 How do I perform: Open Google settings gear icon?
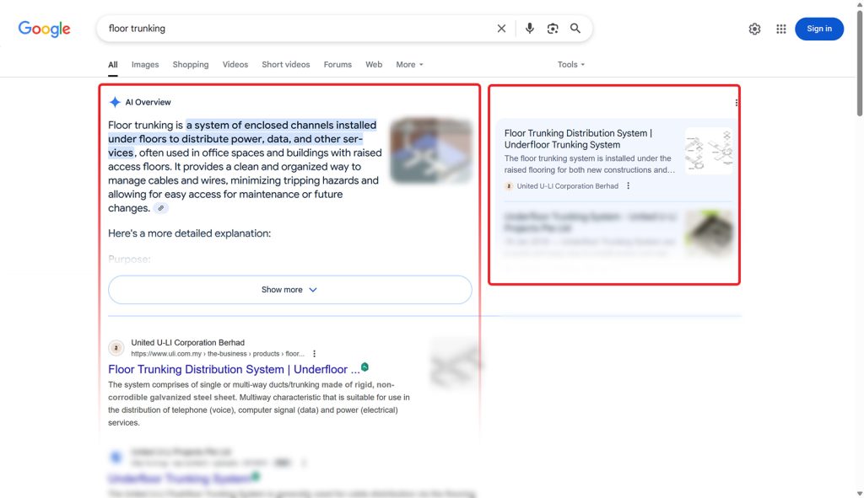754,29
